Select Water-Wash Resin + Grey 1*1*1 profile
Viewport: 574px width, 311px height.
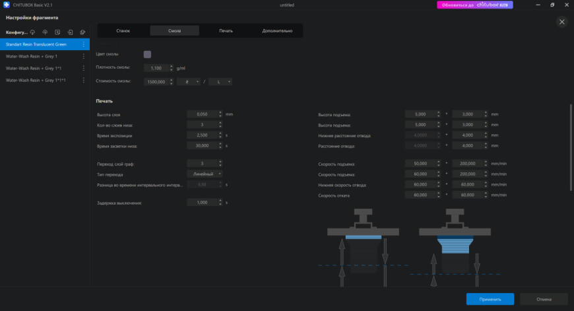[45, 80]
